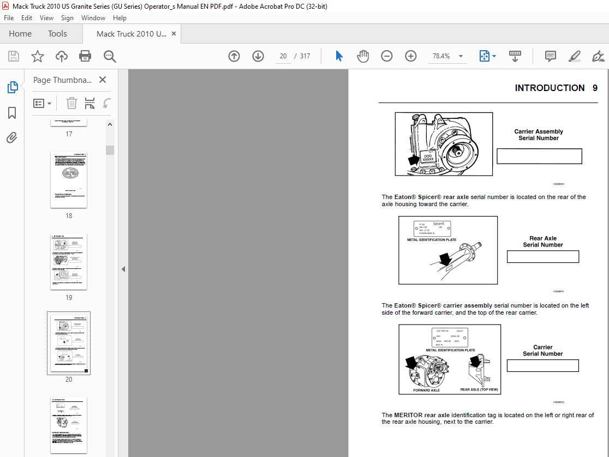Select the page 21 thumbnail below page 20

coord(69,425)
